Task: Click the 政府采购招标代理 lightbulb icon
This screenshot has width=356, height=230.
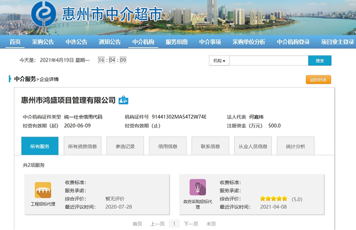Action: click(198, 187)
